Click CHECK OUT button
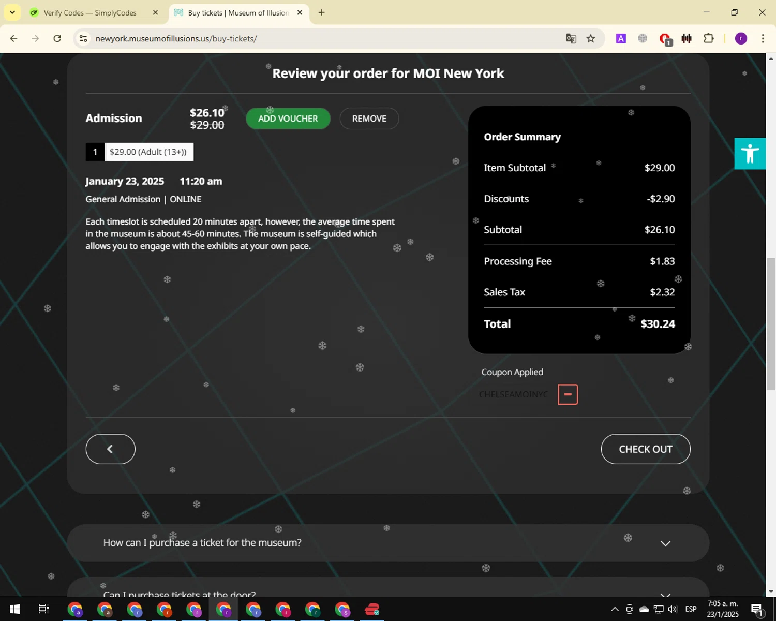Image resolution: width=776 pixels, height=621 pixels. click(646, 449)
